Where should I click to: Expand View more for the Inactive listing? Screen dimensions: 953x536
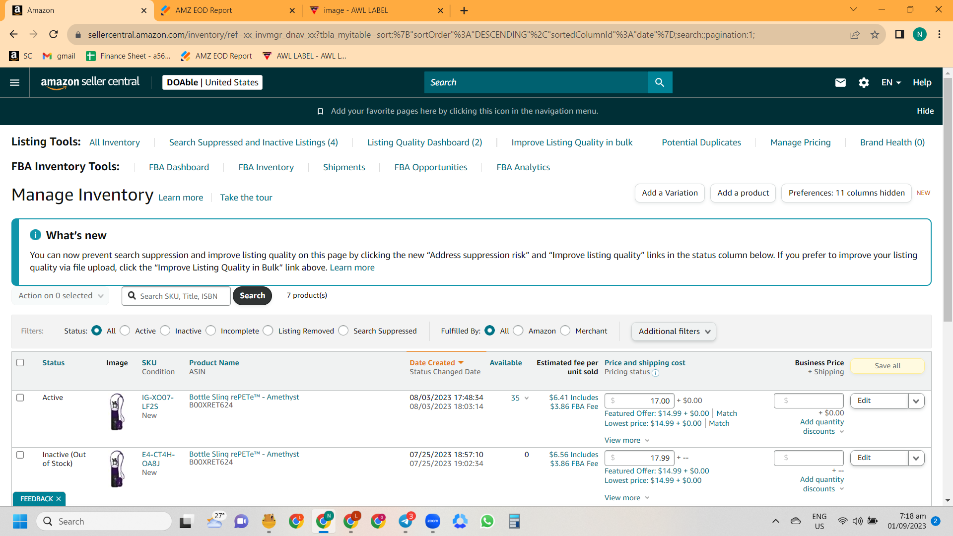click(627, 498)
